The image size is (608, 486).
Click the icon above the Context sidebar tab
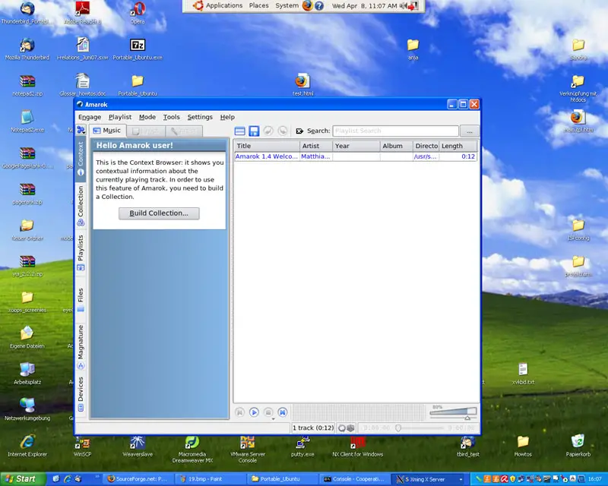tap(81, 130)
